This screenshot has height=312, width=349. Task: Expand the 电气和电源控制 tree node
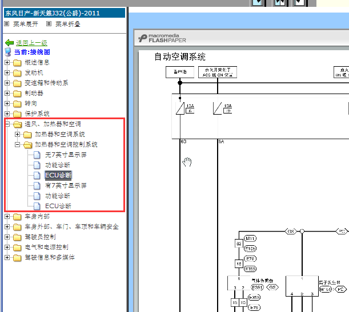click(7, 247)
